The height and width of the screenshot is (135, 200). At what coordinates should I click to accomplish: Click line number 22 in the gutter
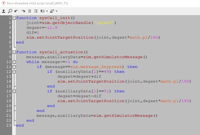9,120
